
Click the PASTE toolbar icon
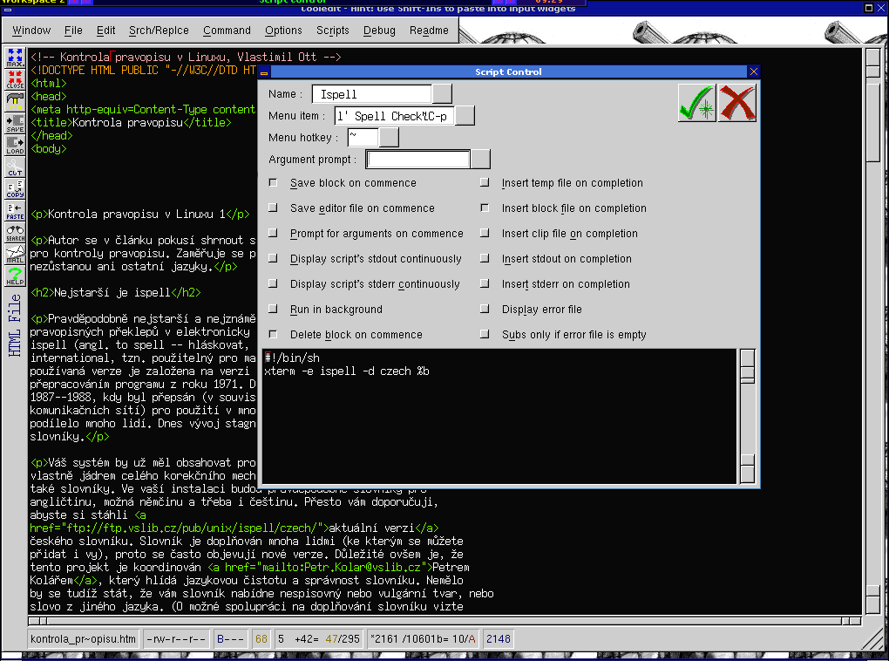pos(15,210)
